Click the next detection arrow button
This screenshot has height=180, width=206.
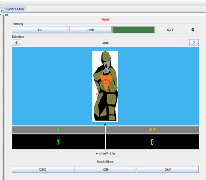pos(194,43)
